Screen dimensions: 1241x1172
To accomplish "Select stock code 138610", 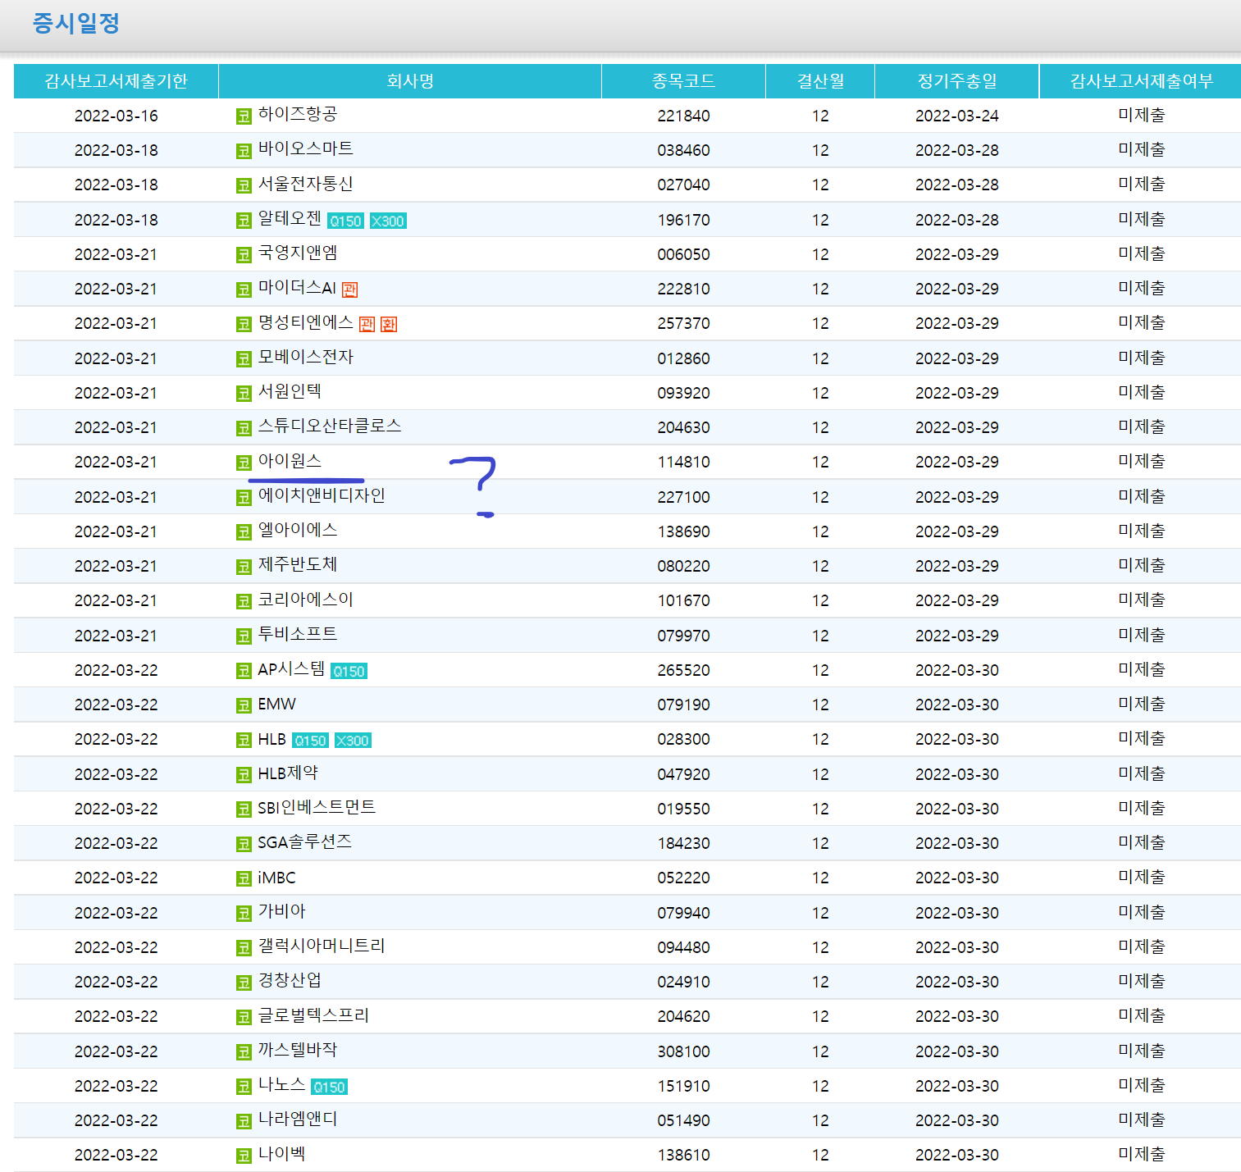I will 683,1155.
